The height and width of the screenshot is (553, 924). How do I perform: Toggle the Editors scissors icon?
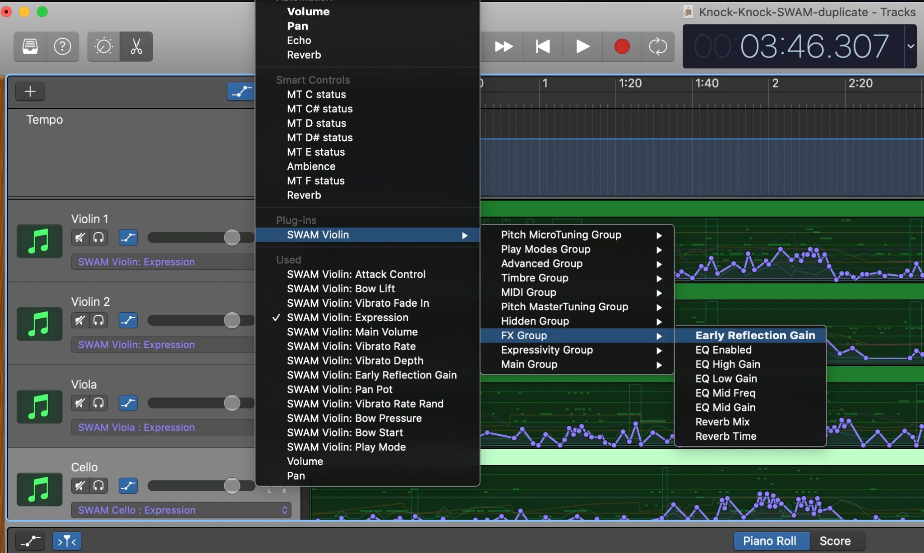pos(136,46)
